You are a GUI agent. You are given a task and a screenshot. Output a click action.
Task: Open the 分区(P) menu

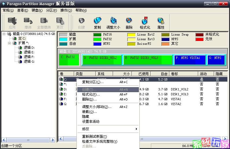pos(51,10)
